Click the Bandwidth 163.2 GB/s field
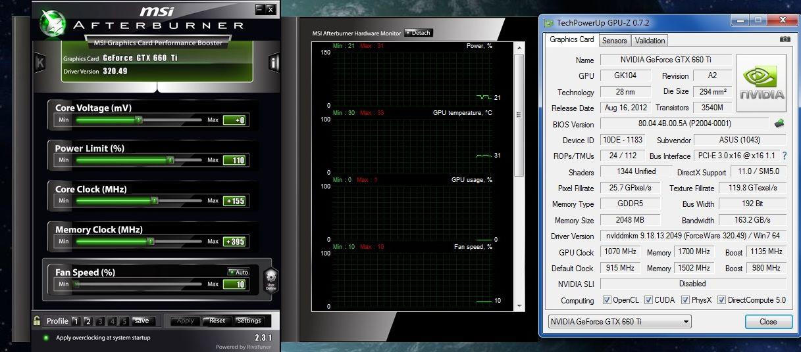The width and height of the screenshot is (801, 352). pos(752,221)
